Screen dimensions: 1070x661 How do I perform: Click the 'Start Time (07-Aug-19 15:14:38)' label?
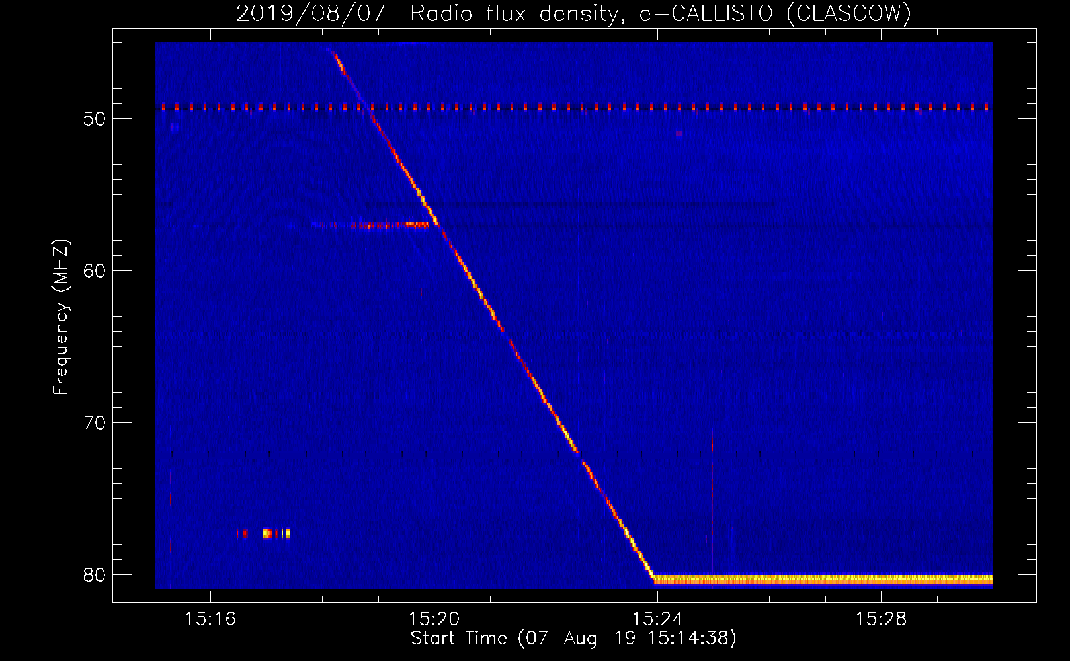573,639
